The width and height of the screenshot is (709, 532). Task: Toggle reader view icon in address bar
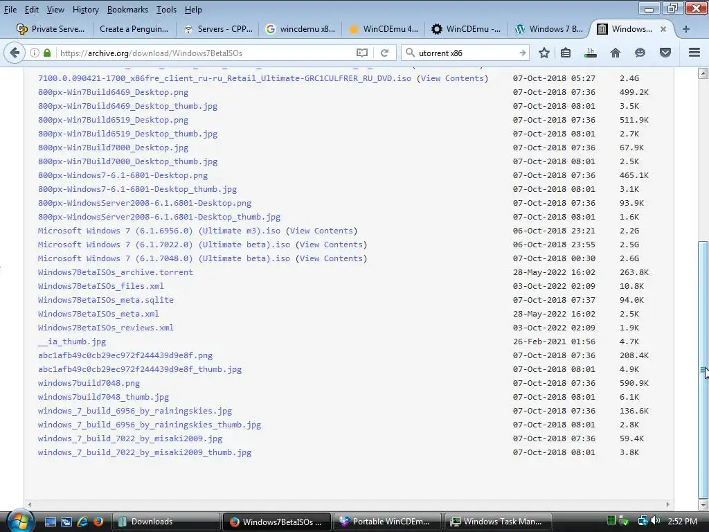361,53
